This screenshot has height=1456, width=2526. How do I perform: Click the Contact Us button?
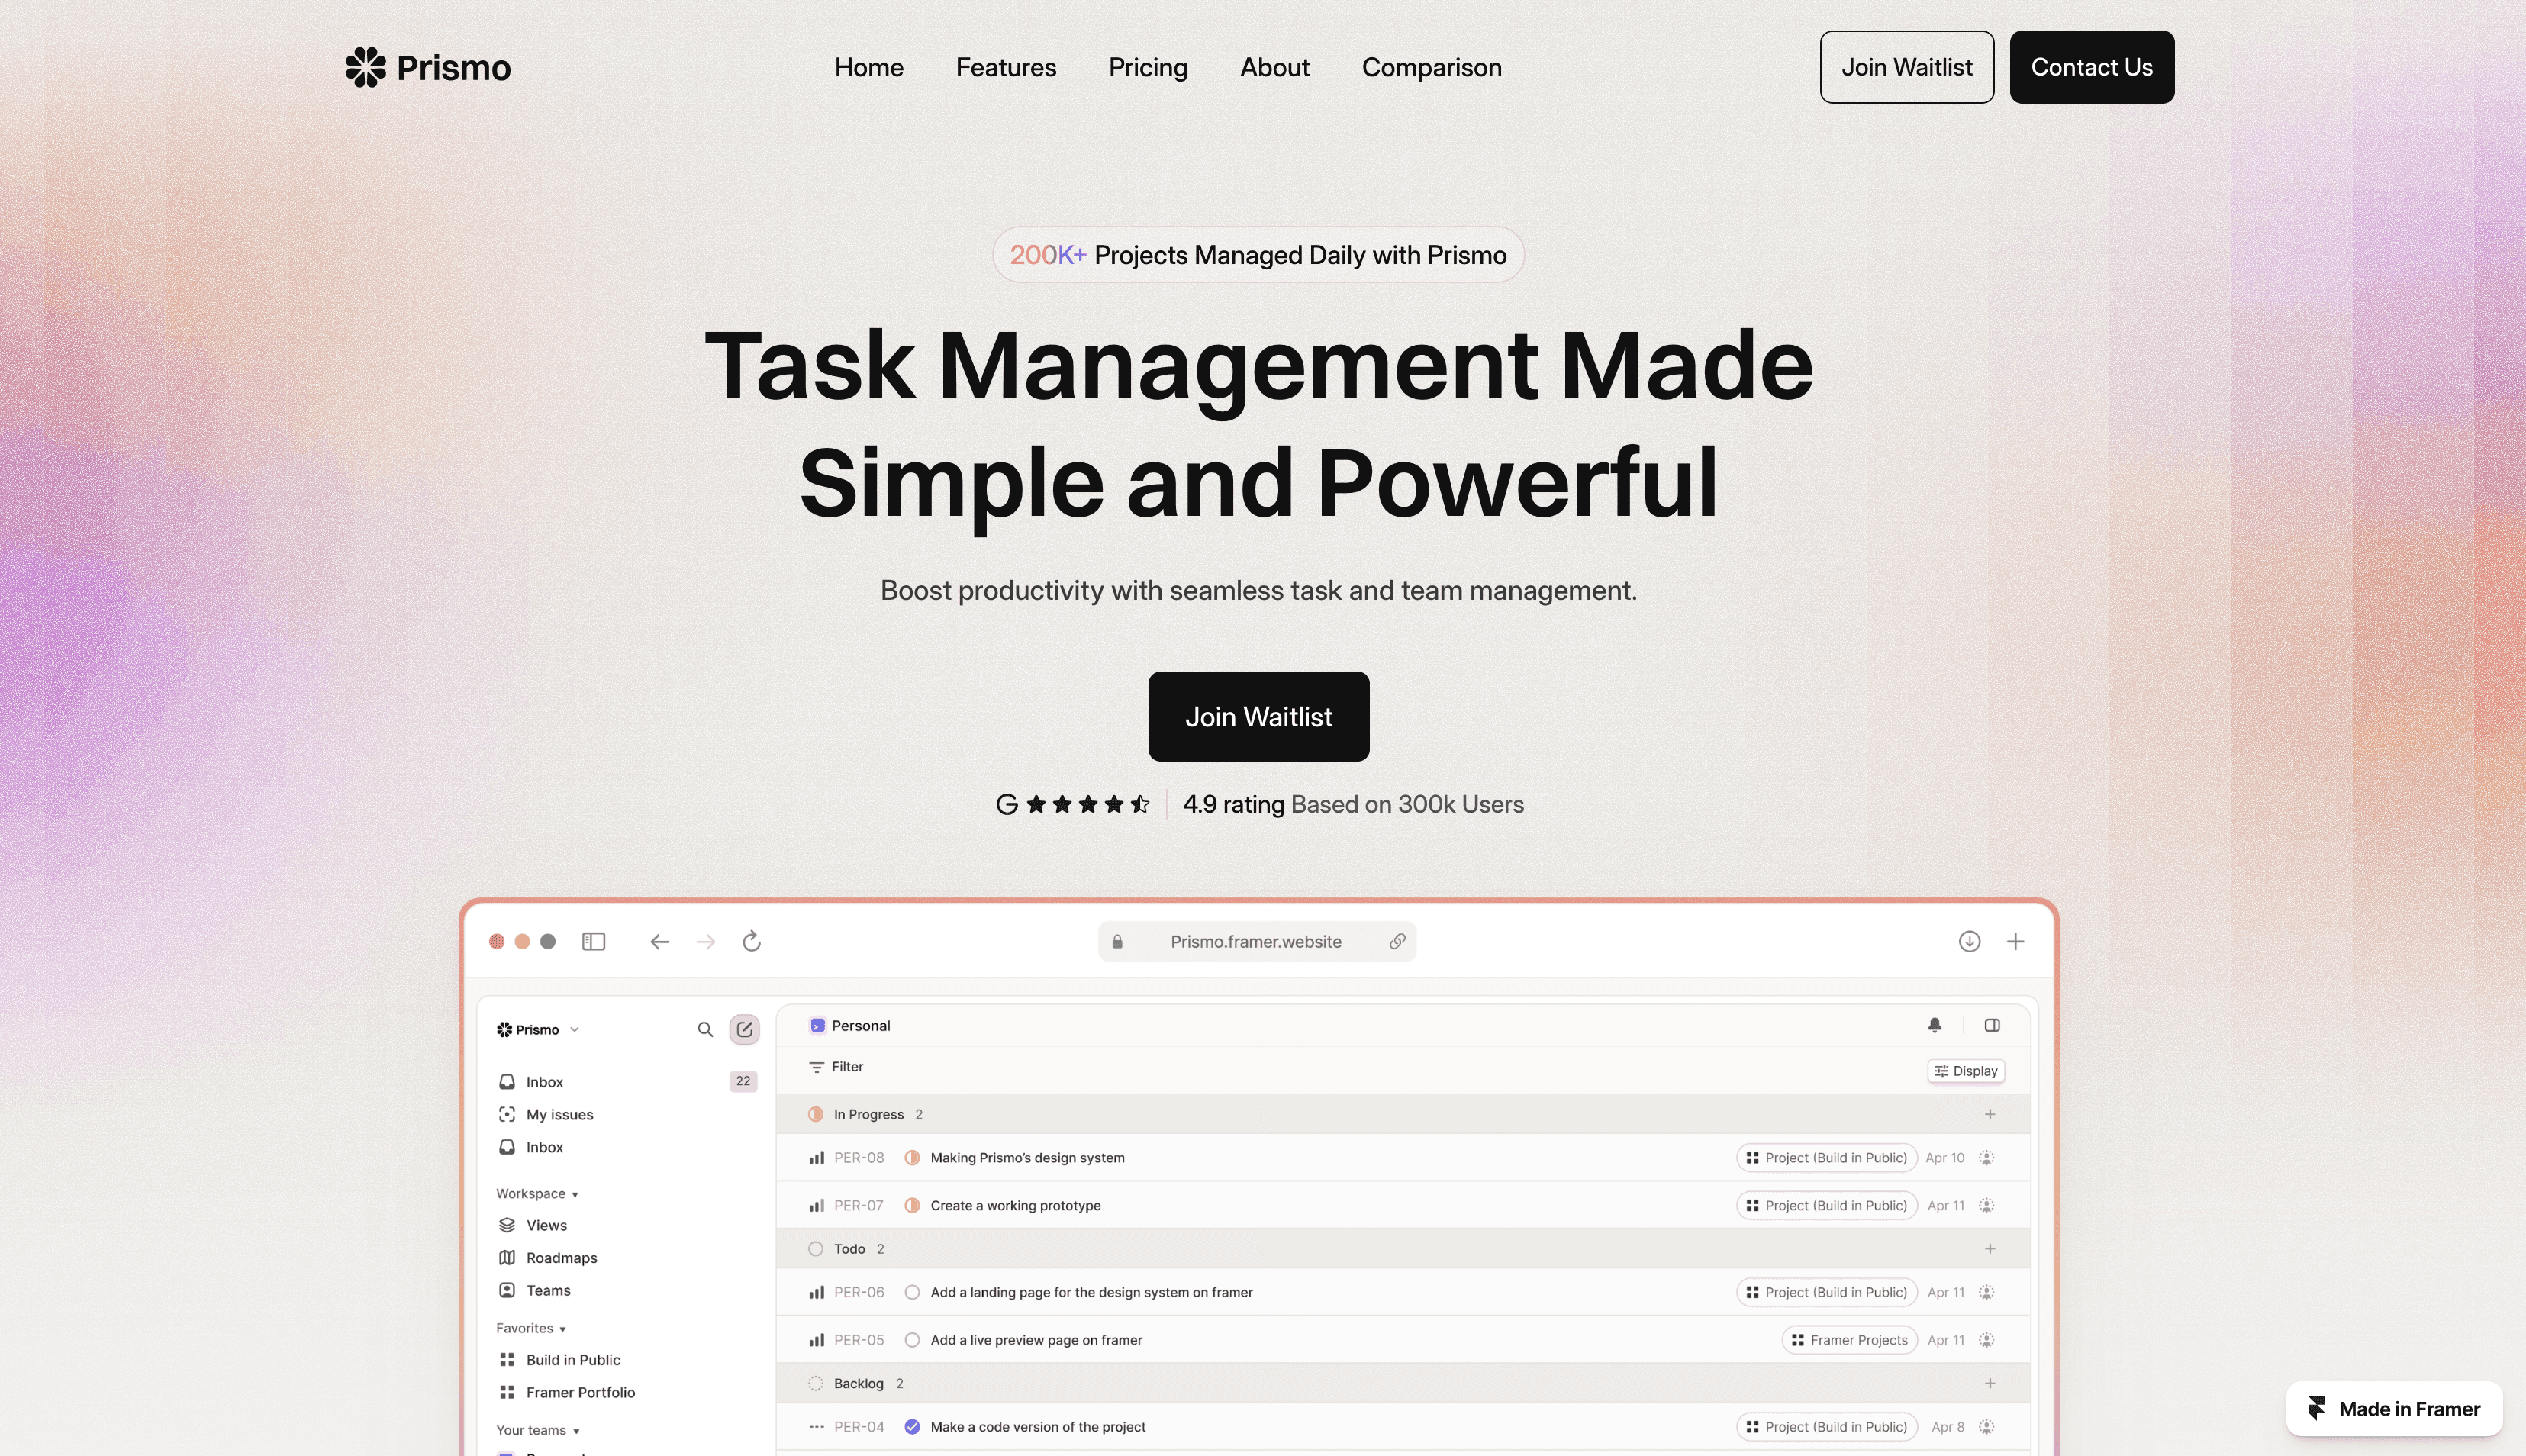click(2091, 67)
